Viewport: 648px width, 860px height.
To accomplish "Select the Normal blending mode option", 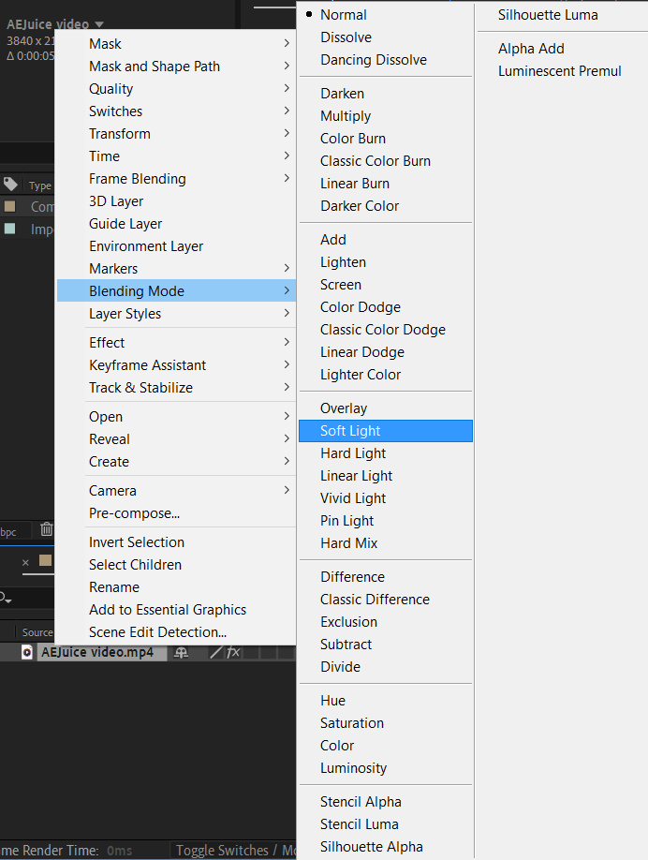I will (x=344, y=15).
